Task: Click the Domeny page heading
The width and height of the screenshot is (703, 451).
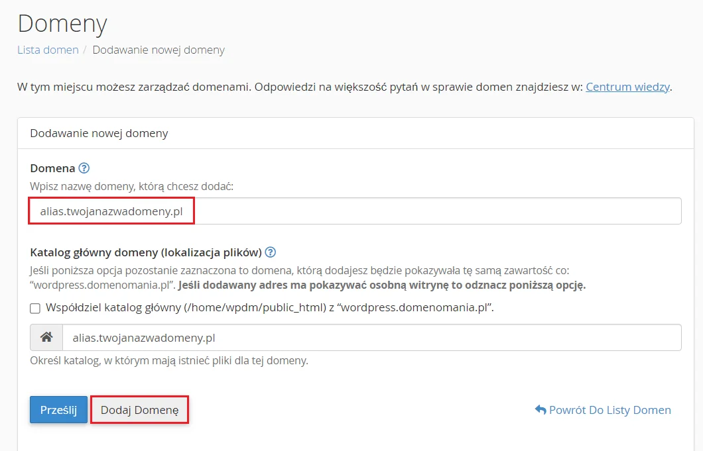Action: tap(62, 23)
